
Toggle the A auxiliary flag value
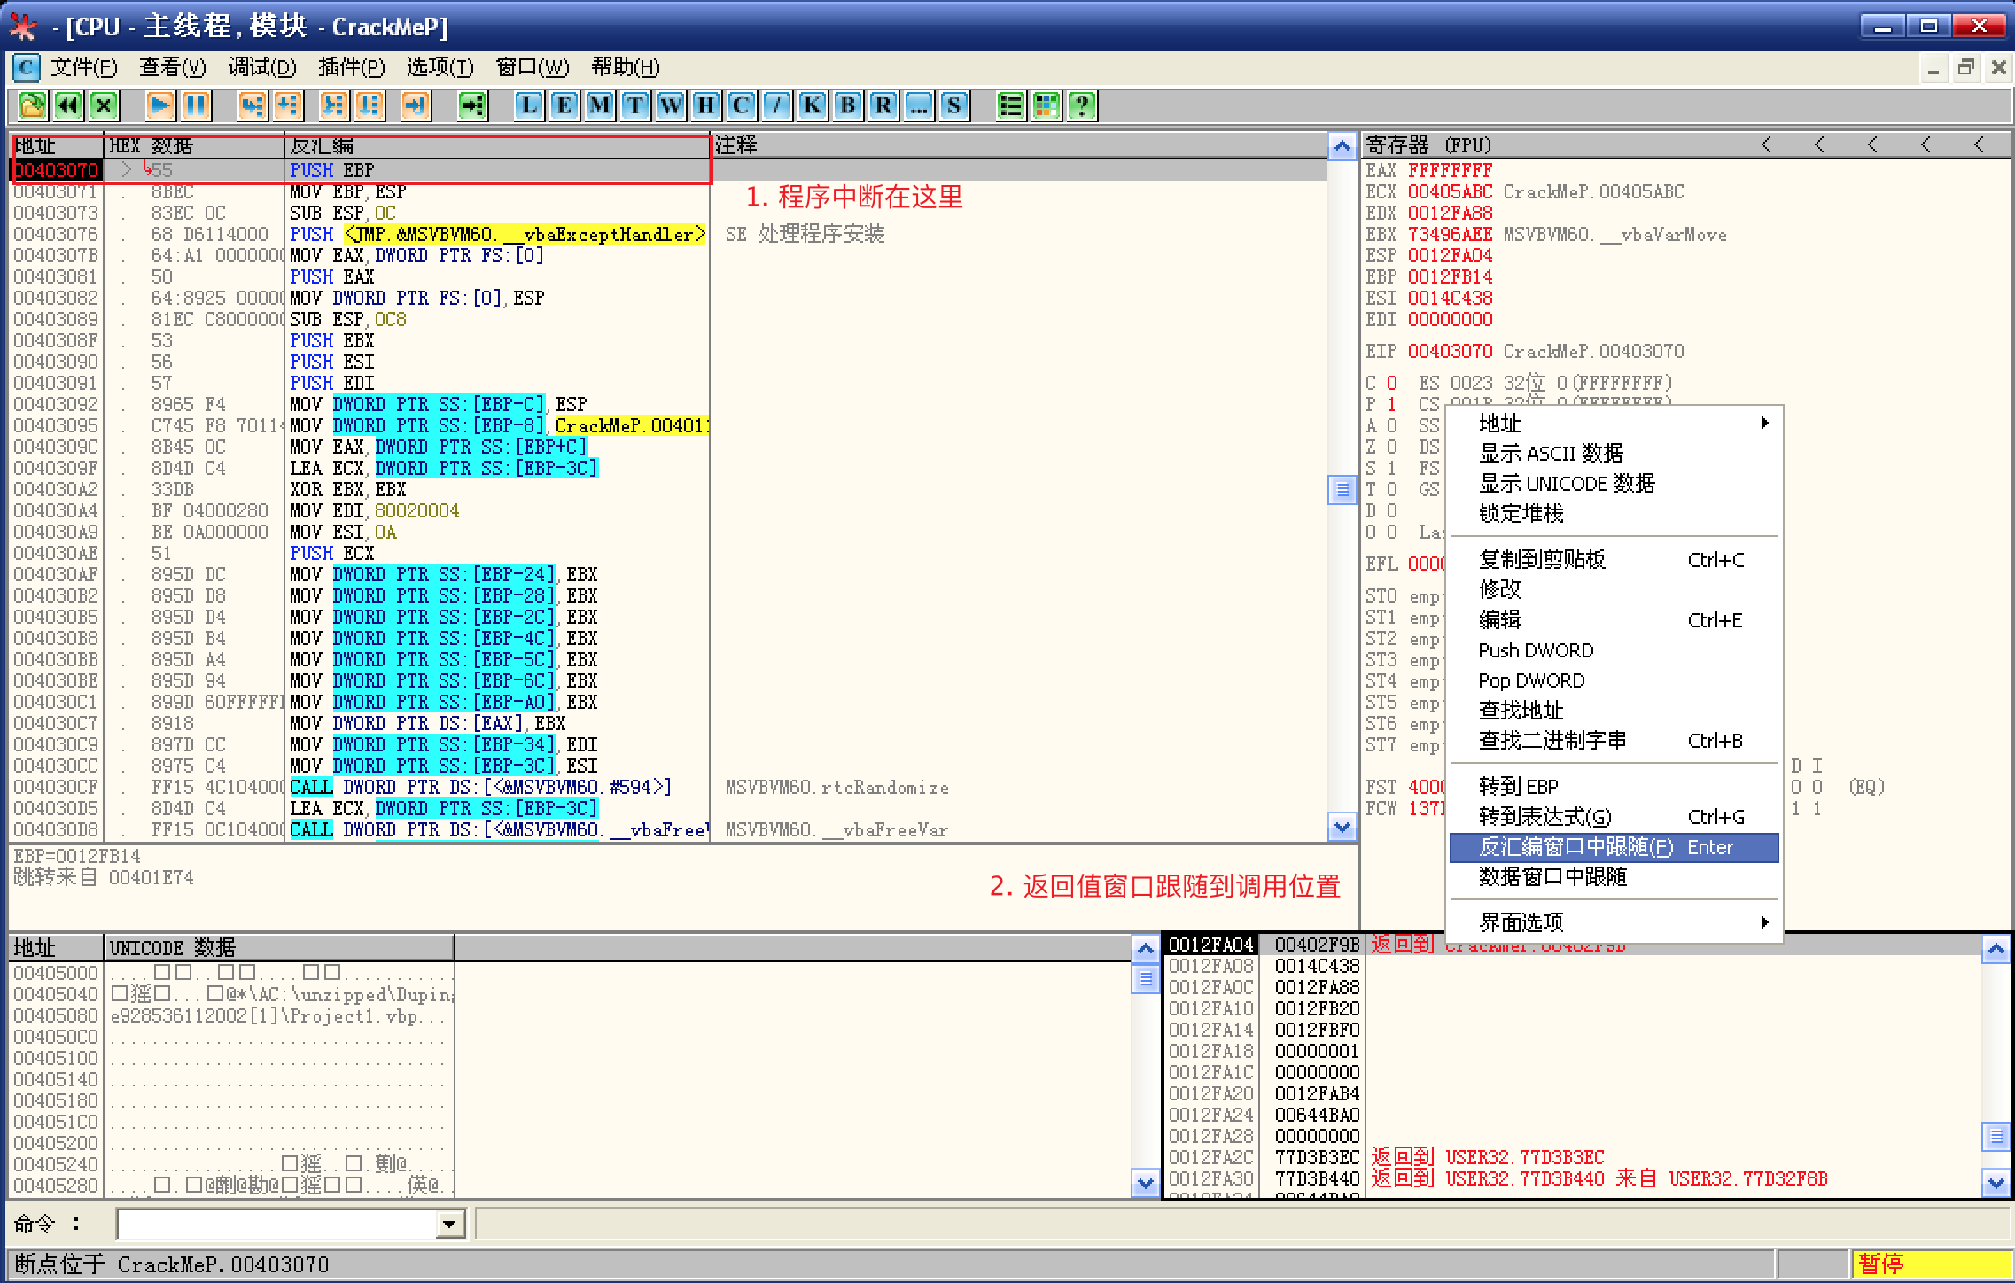coord(1392,425)
